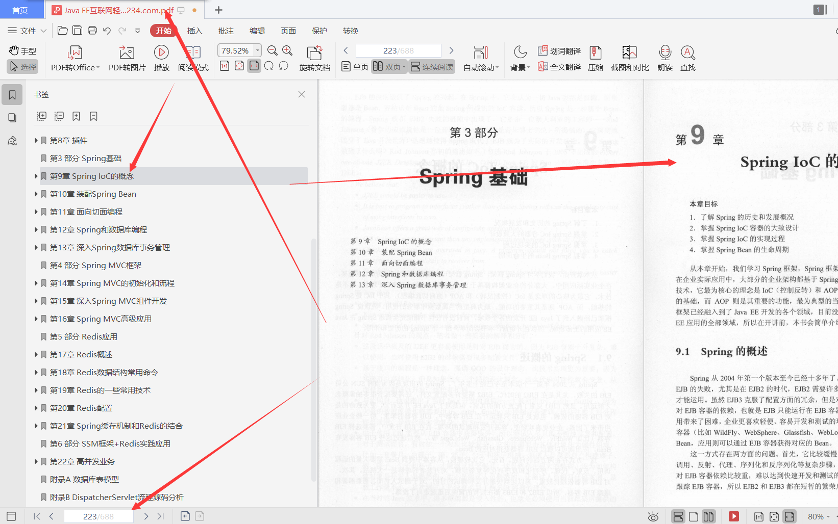Open zoom percentage dropdown 79.52%
This screenshot has height=524, width=838.
pos(258,50)
